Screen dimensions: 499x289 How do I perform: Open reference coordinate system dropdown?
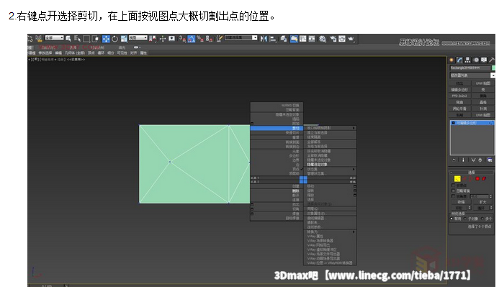point(138,37)
